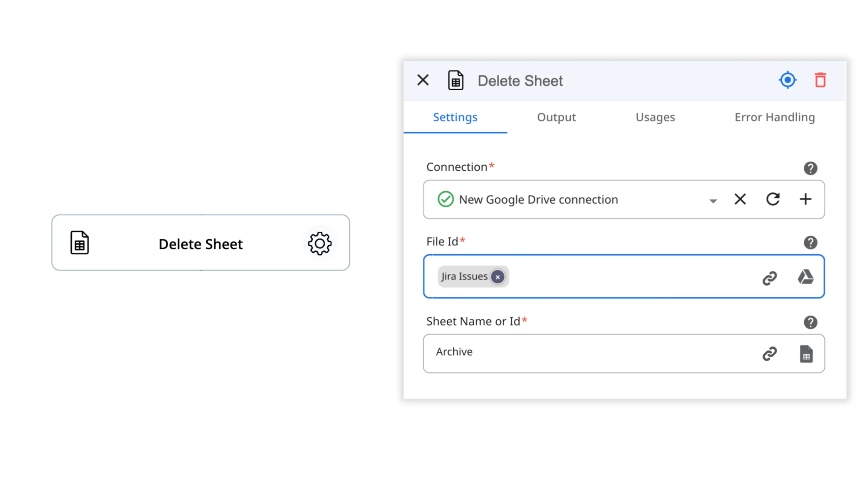Viewport: 863px width, 485px height.
Task: Refresh the Google Drive connection list
Action: pos(773,199)
